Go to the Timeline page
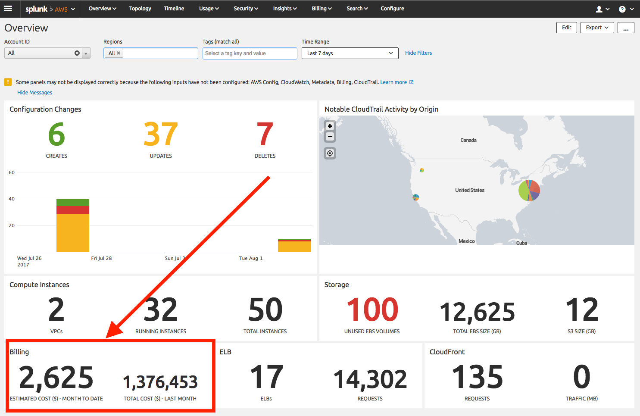Viewport: 640px width, 416px height. 174,9
